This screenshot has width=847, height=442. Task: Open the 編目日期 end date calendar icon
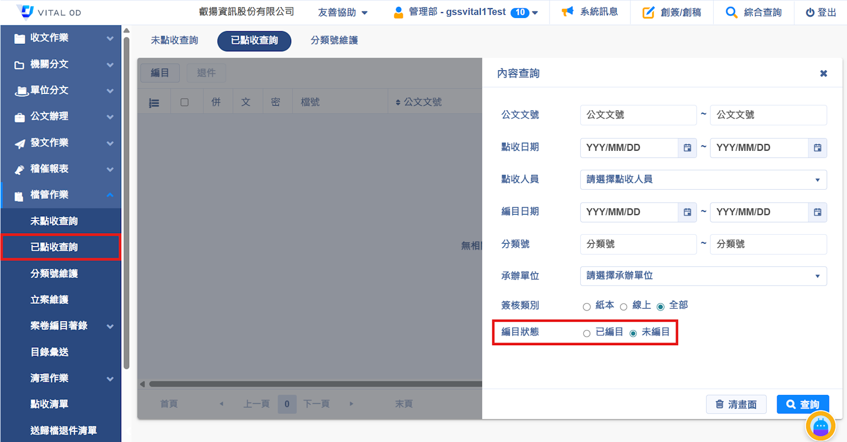(817, 213)
